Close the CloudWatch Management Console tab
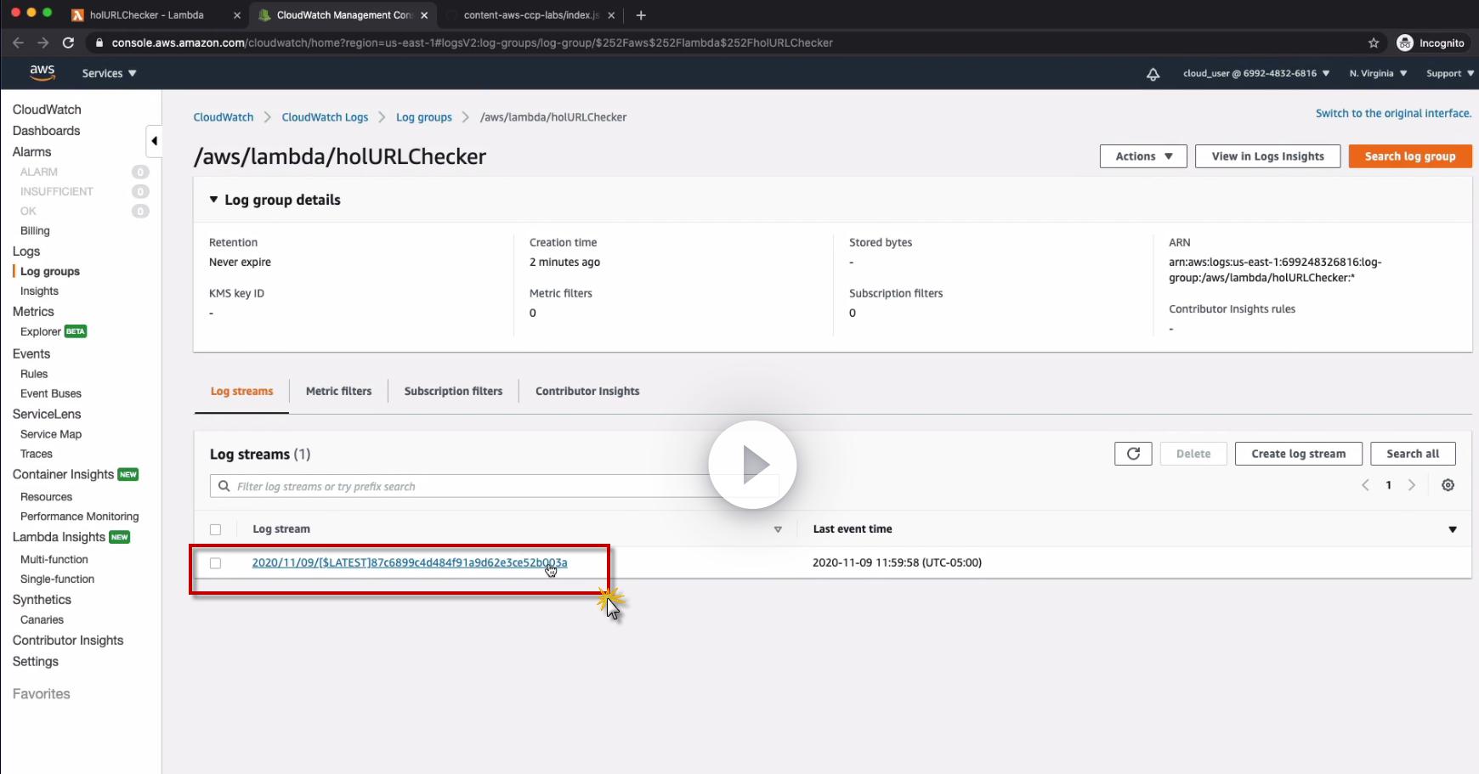Screen dimensions: 1479x774 pos(424,15)
